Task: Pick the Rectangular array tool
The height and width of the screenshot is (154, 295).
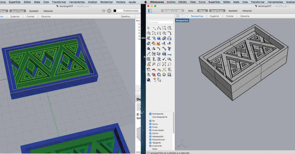Action: coord(148,59)
